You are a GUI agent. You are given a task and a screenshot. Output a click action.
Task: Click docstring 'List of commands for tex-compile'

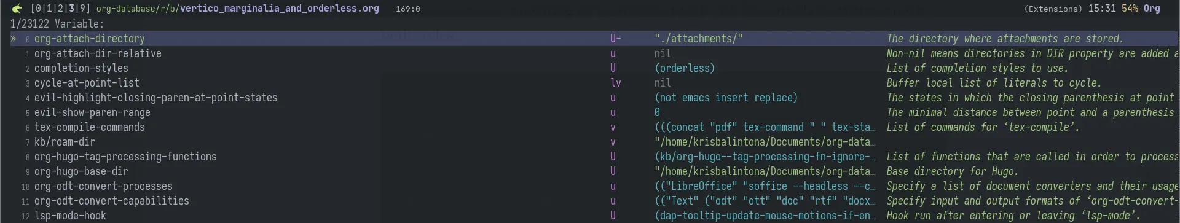(983, 127)
